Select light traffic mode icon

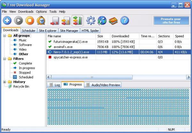point(55,21)
